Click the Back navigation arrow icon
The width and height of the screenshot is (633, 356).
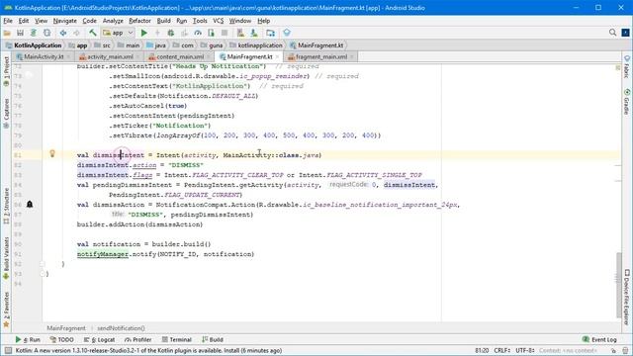(63, 33)
